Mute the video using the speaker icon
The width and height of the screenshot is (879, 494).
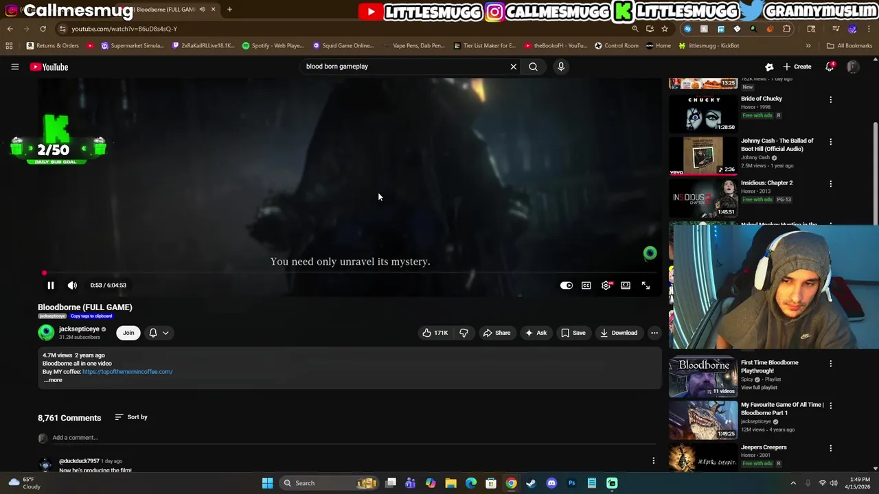point(72,285)
